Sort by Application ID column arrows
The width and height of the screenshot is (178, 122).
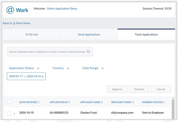tap(70, 102)
